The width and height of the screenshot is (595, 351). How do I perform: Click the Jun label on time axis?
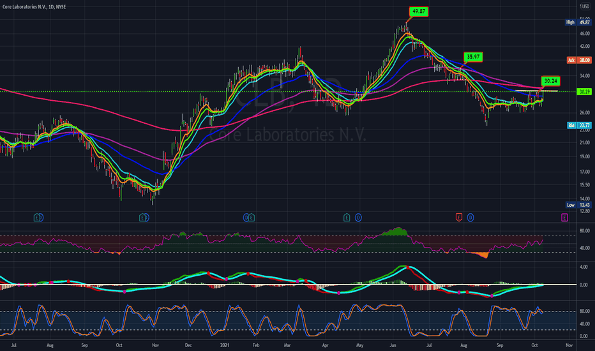pyautogui.click(x=393, y=345)
